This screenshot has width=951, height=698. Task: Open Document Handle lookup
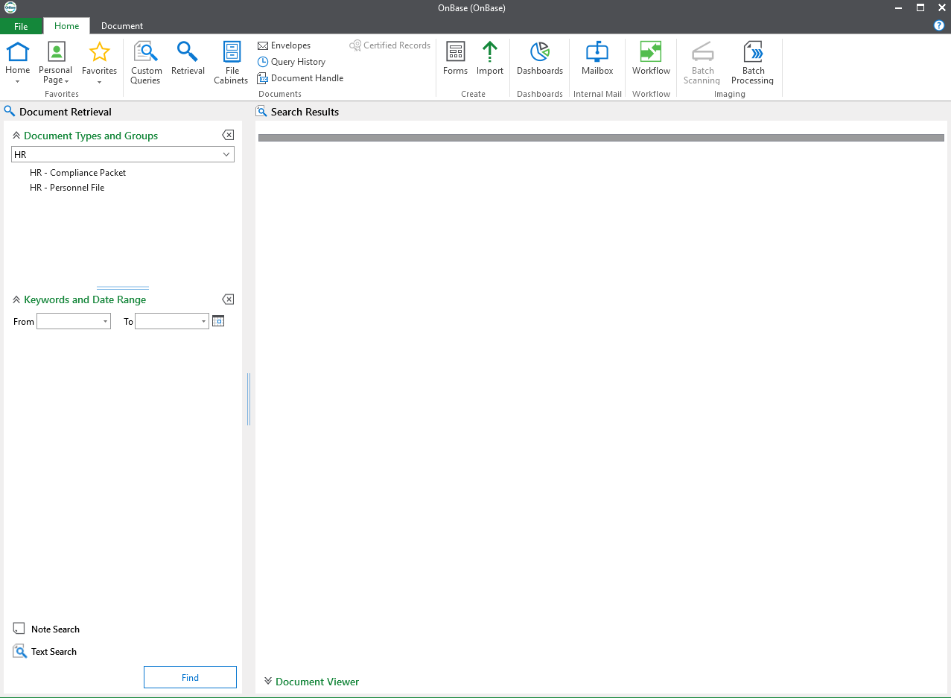tap(300, 78)
